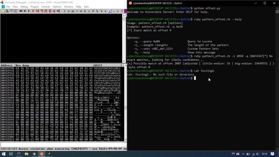
Task: Click the Address column header in dump
Action: [x=7, y=65]
